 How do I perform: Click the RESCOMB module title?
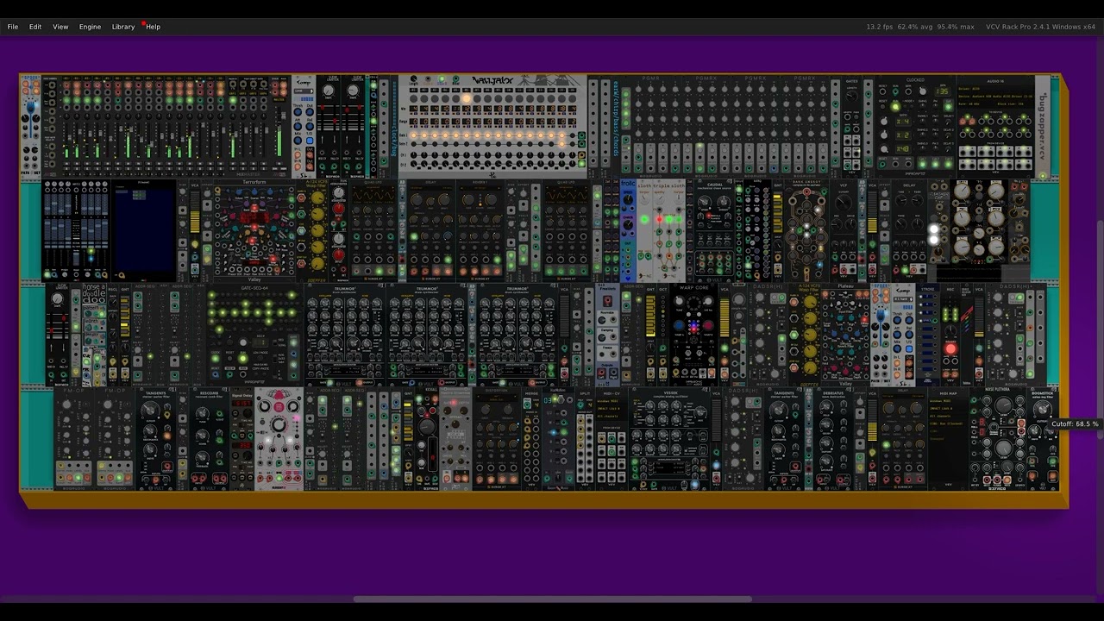point(209,393)
